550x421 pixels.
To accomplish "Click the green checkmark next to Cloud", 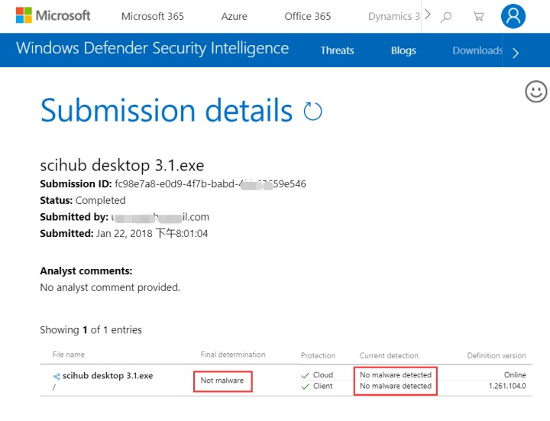I will [305, 375].
